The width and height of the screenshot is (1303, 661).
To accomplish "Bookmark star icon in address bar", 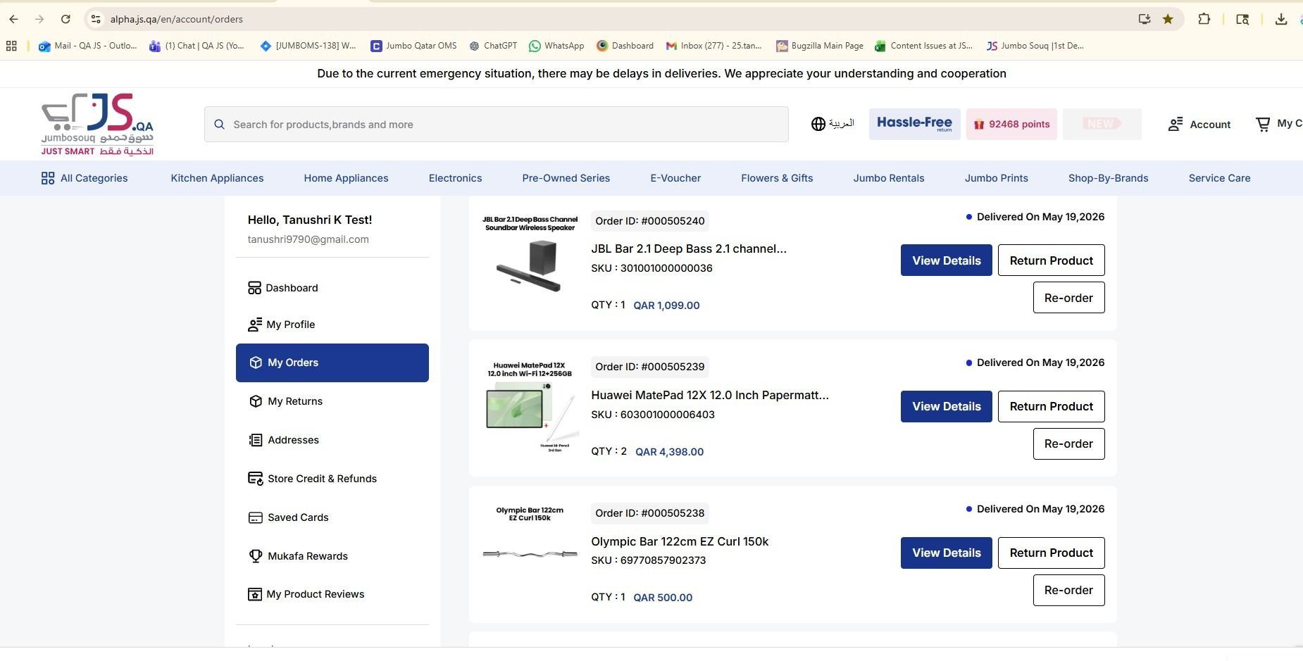I will click(1168, 19).
